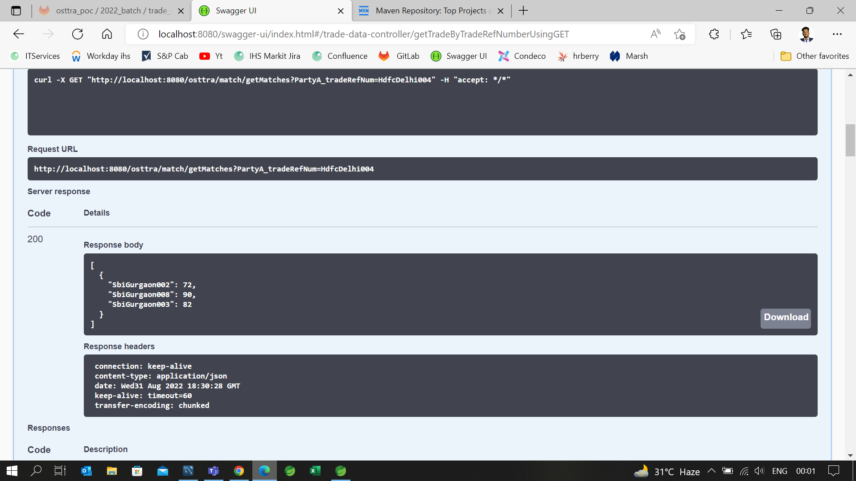Open the Windows Start menu
Image resolution: width=856 pixels, height=481 pixels.
[12, 471]
